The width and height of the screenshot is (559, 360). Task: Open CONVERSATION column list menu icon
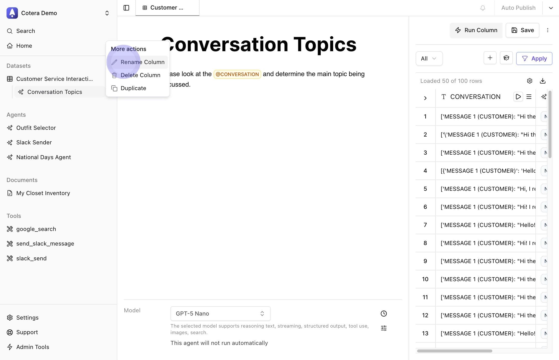529,97
